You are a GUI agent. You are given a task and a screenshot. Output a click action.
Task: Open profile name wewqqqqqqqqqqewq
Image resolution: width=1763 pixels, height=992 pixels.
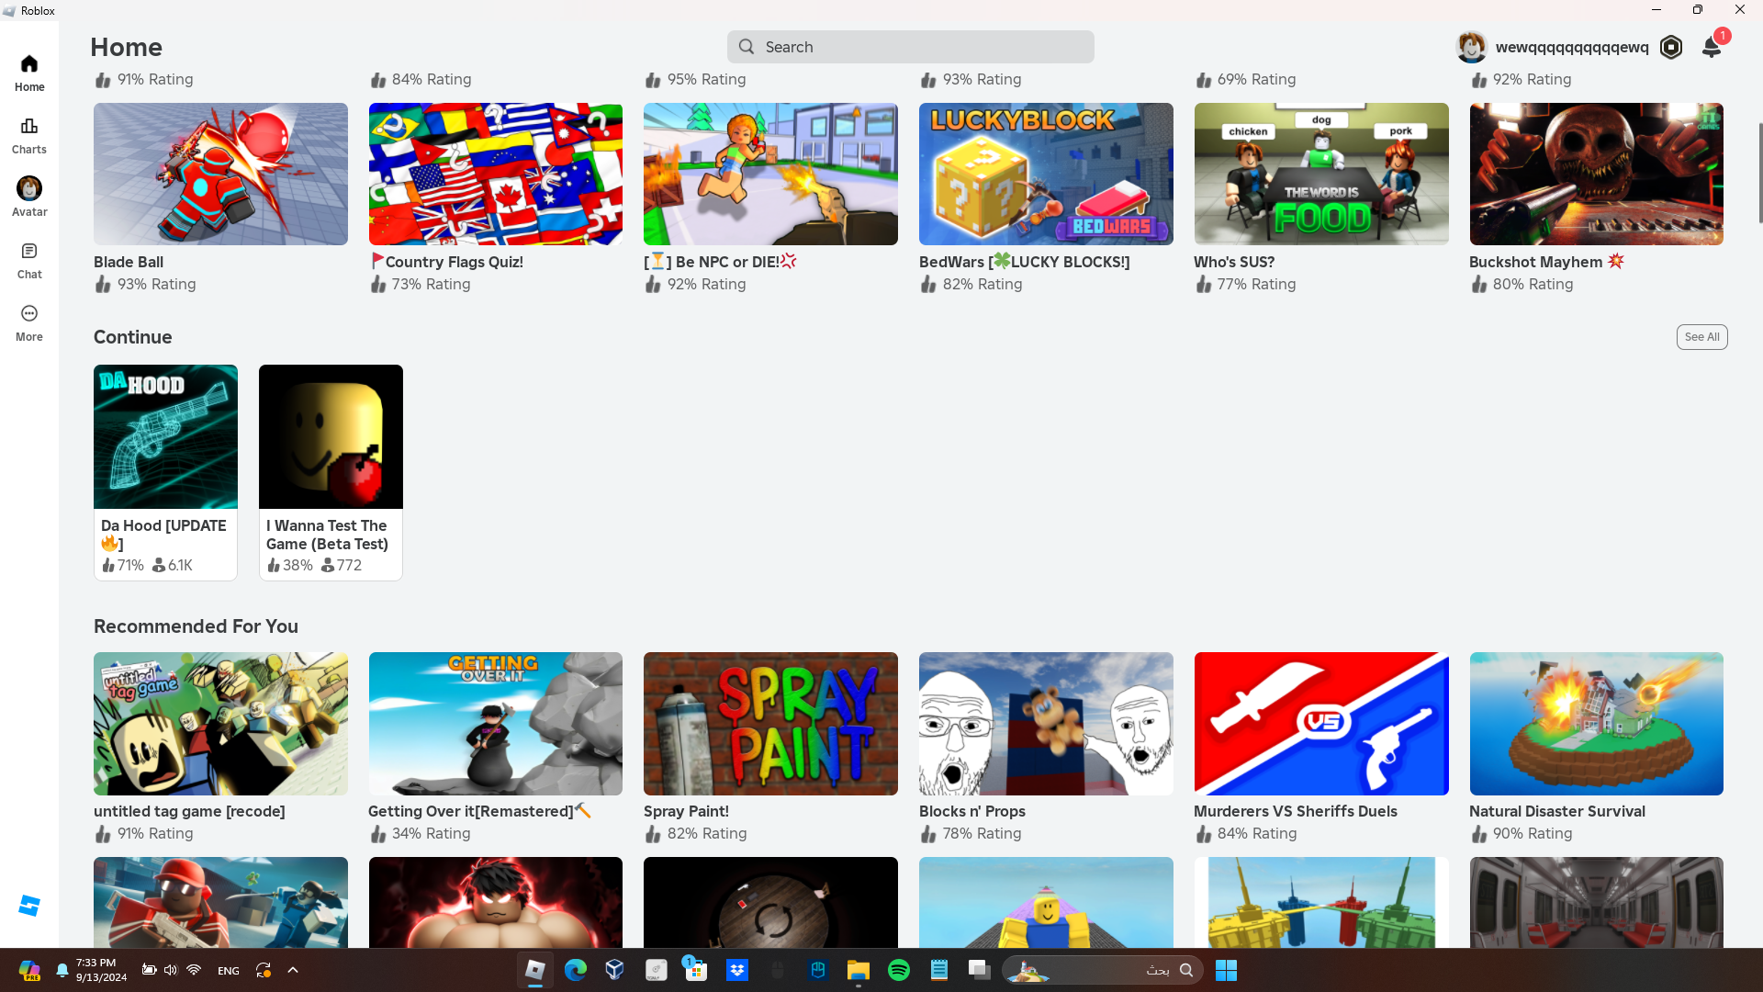coord(1572,47)
